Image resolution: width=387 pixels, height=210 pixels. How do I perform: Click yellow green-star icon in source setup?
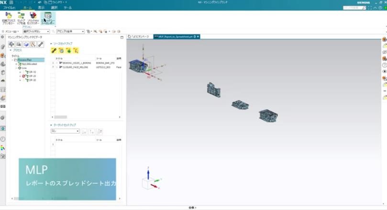pyautogui.click(x=68, y=51)
